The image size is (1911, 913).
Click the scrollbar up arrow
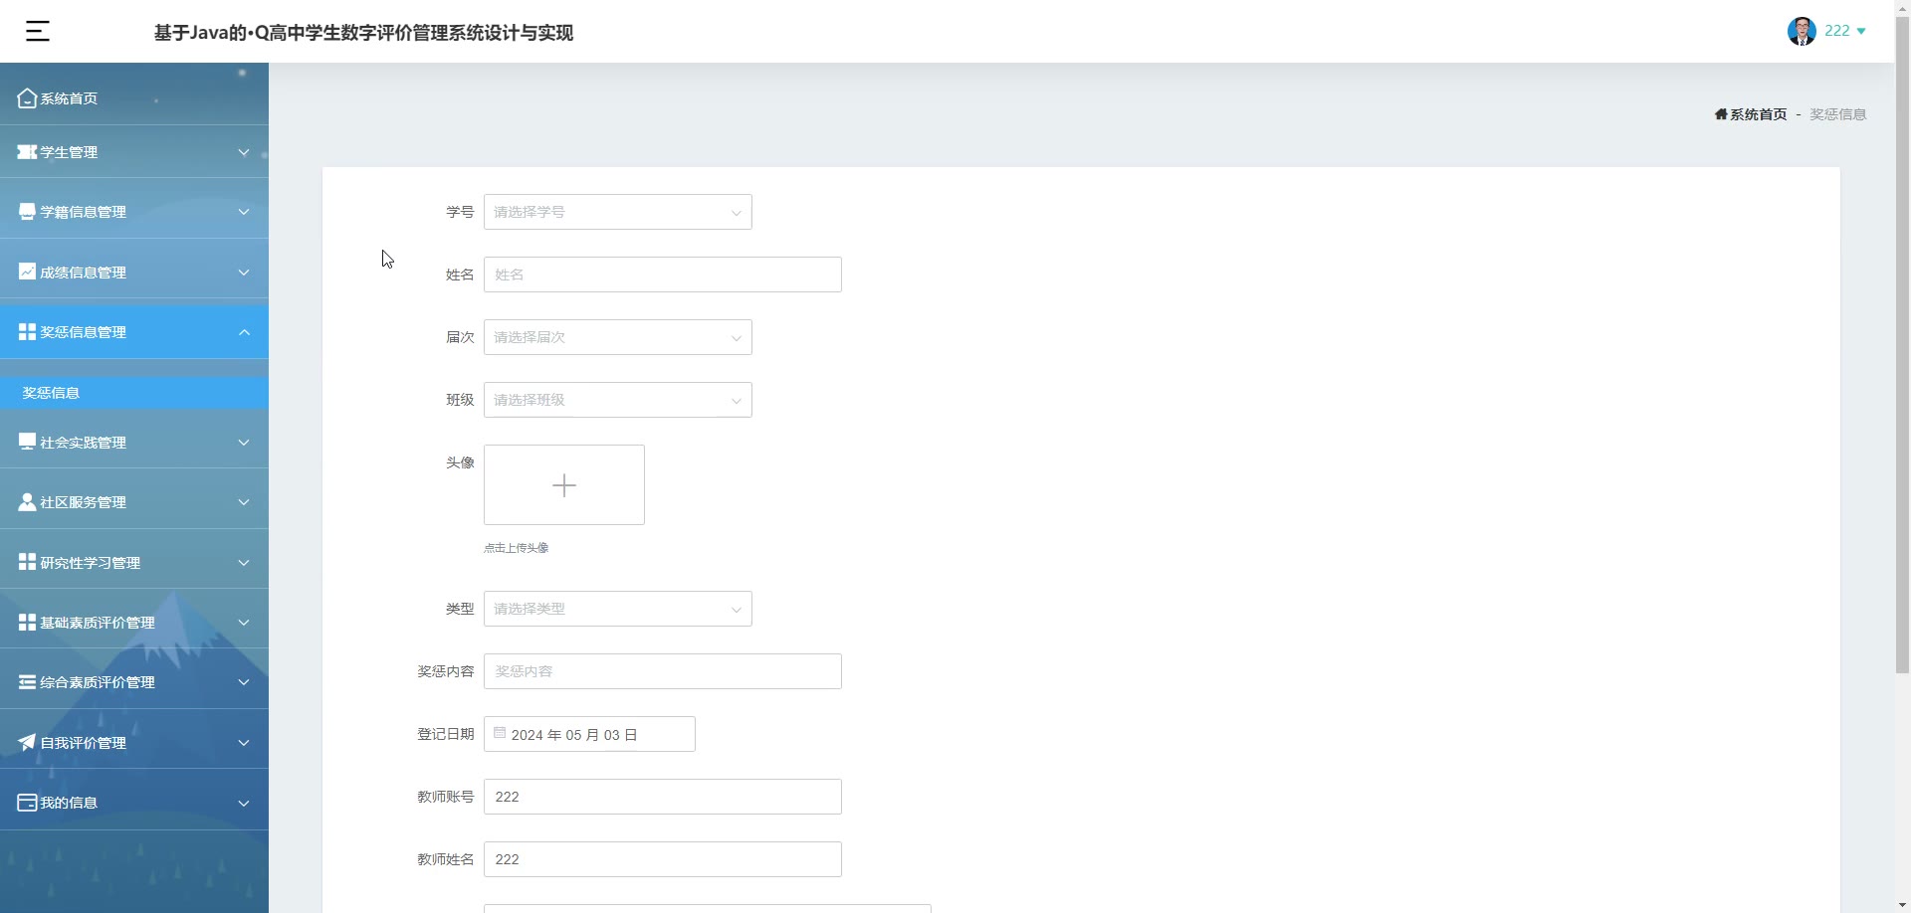(x=1902, y=8)
